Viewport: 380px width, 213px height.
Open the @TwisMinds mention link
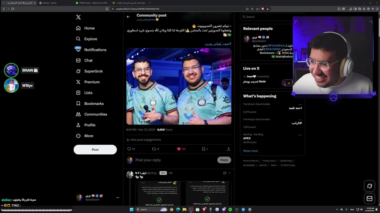click(x=276, y=46)
